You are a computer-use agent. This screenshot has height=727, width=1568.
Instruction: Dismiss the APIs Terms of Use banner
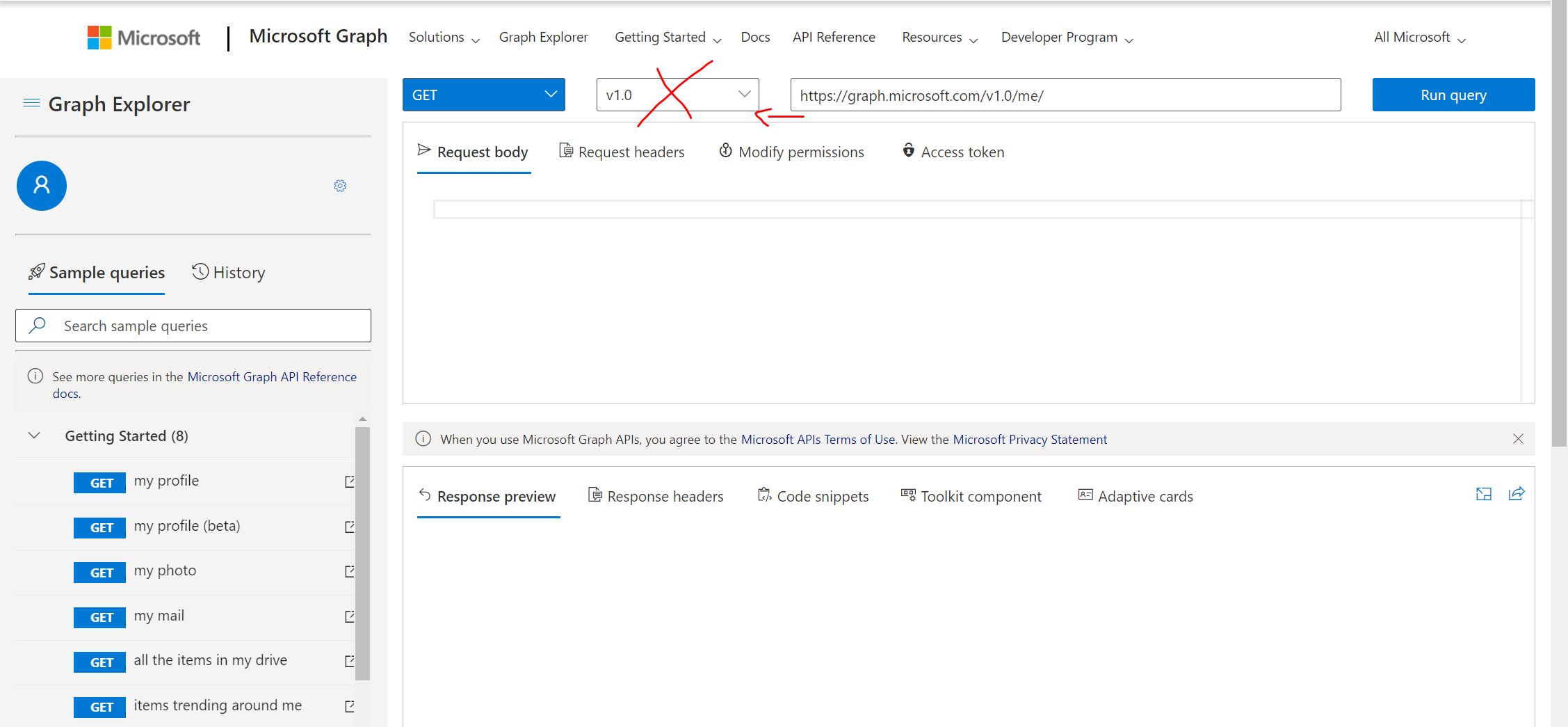pos(1518,439)
